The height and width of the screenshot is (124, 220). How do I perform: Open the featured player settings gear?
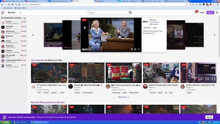pos(132,49)
